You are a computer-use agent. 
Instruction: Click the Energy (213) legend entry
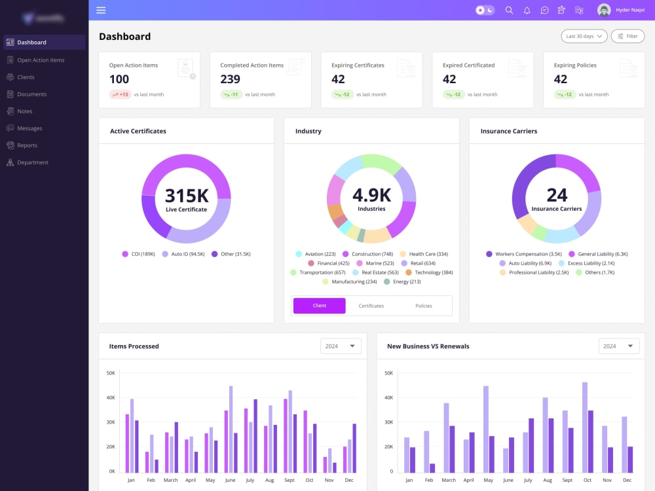(x=402, y=282)
